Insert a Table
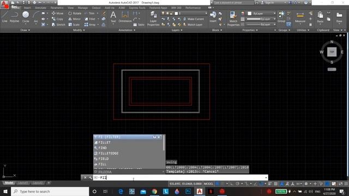 coord(139,24)
